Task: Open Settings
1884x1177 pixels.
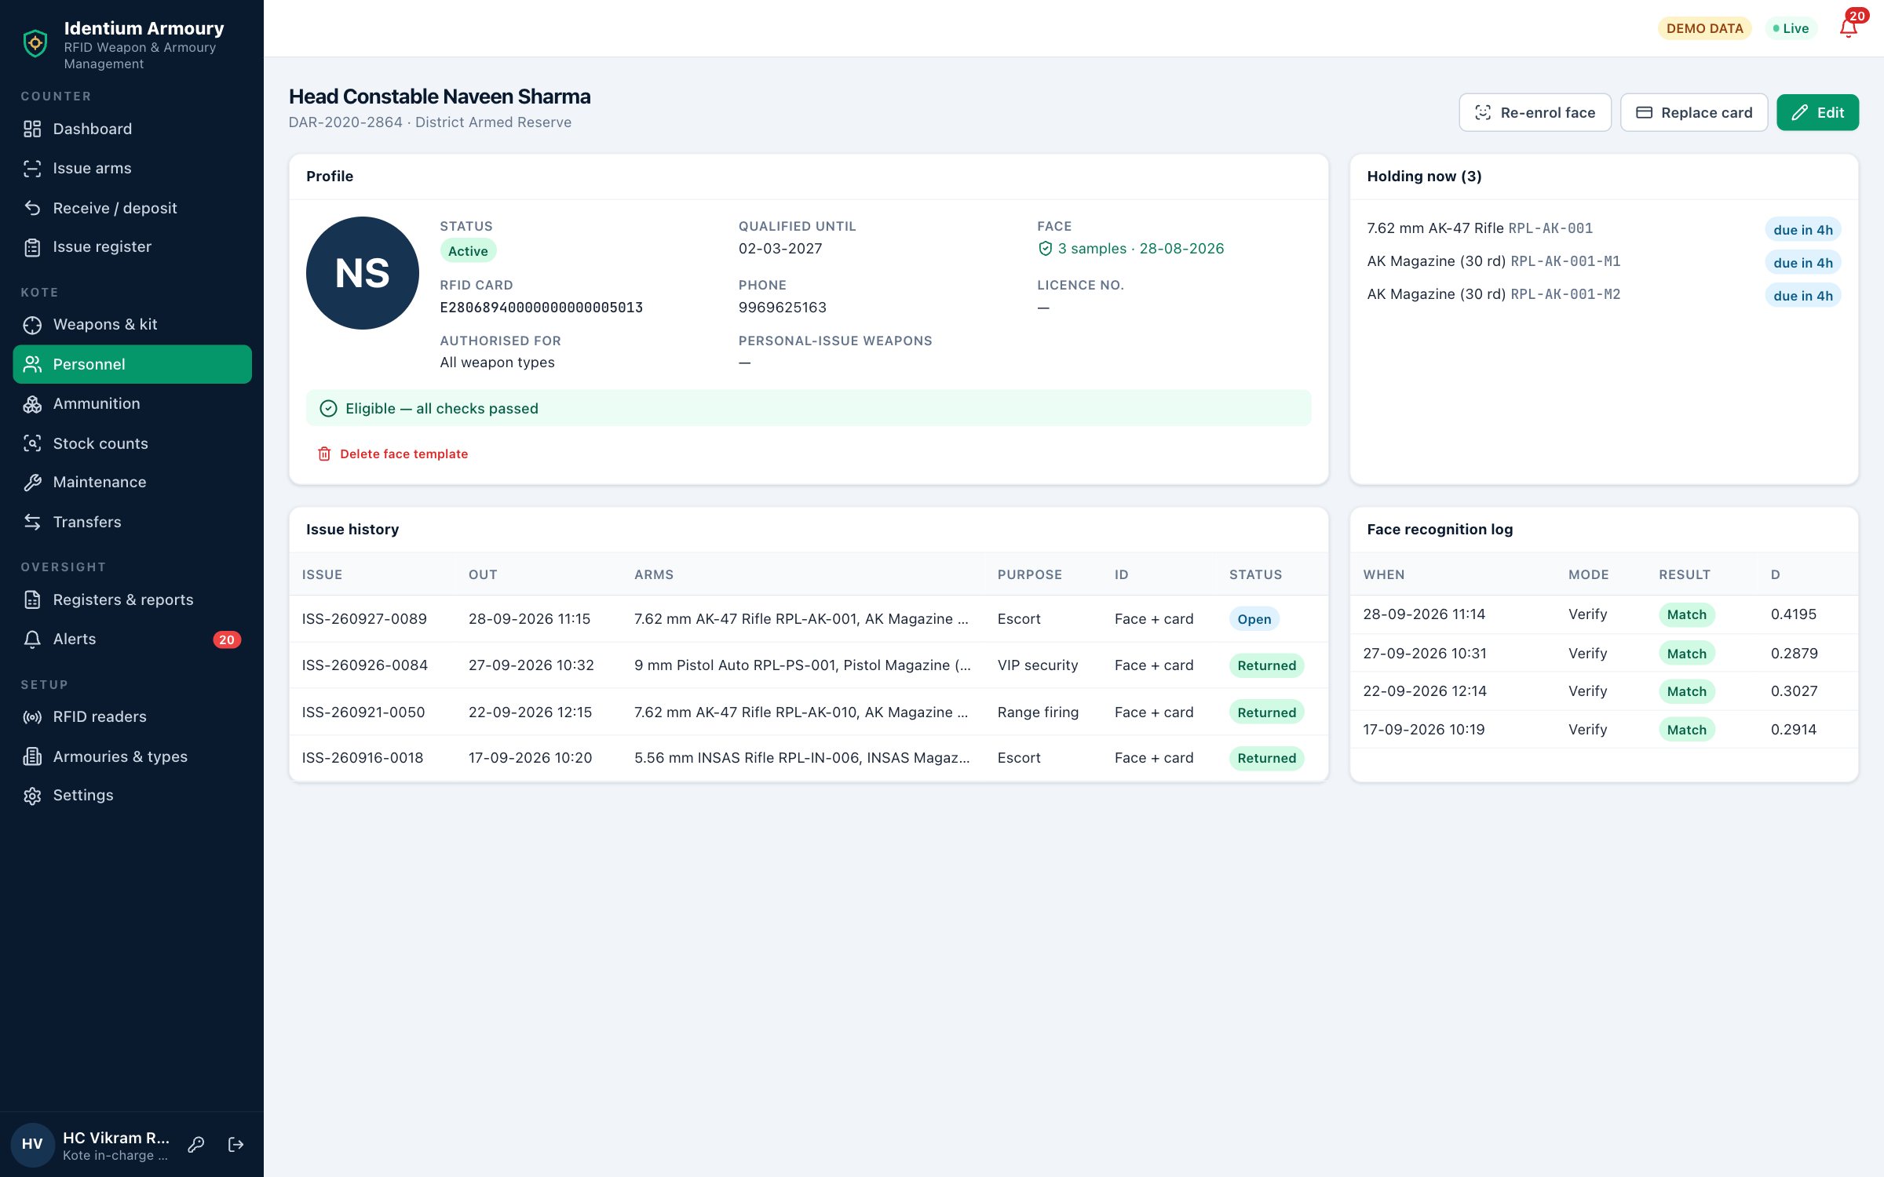Action: tap(132, 795)
